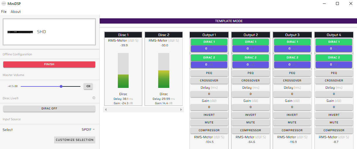This screenshot has height=149, width=357.
Task: Click Dirac 2 RMS value -30.0
Action: click(x=164, y=45)
